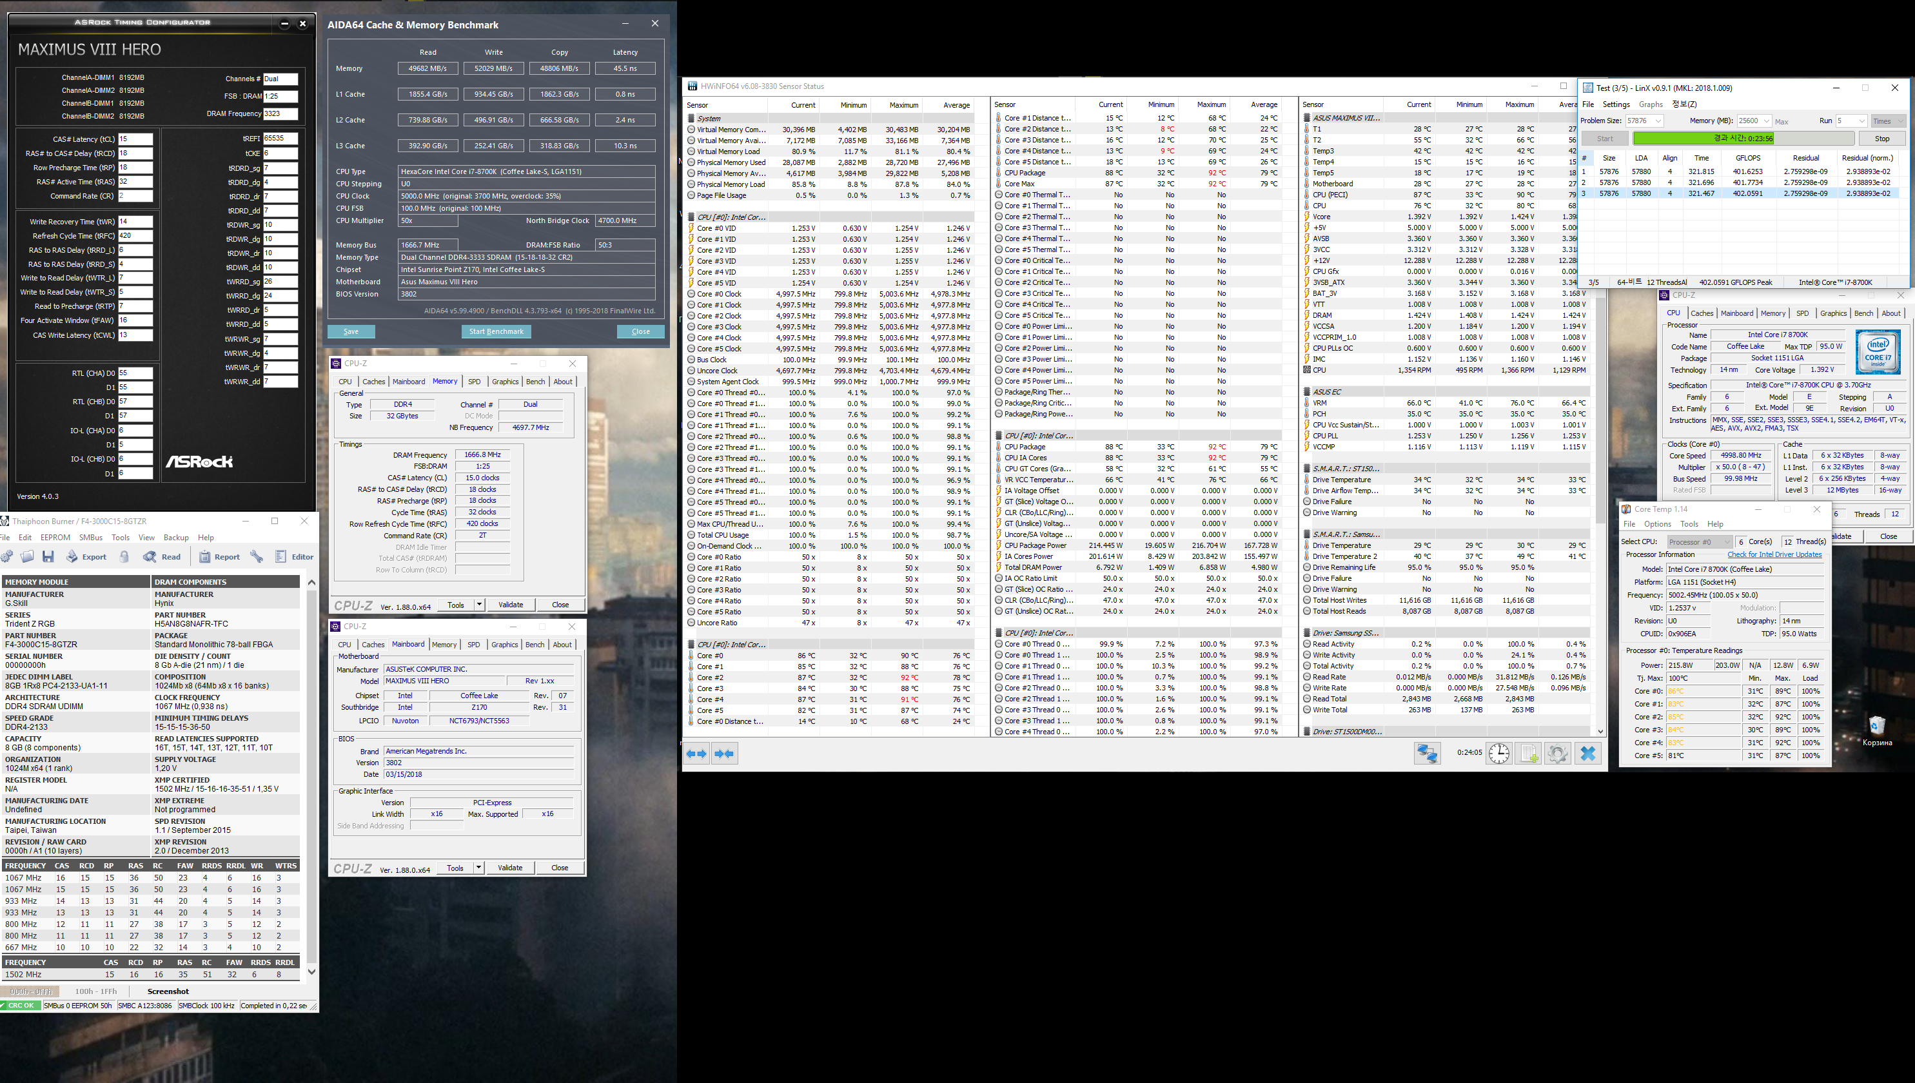The height and width of the screenshot is (1083, 1915).
Task: Click the Save floppy icon in Thaiphoon Burner
Action: pos(48,556)
